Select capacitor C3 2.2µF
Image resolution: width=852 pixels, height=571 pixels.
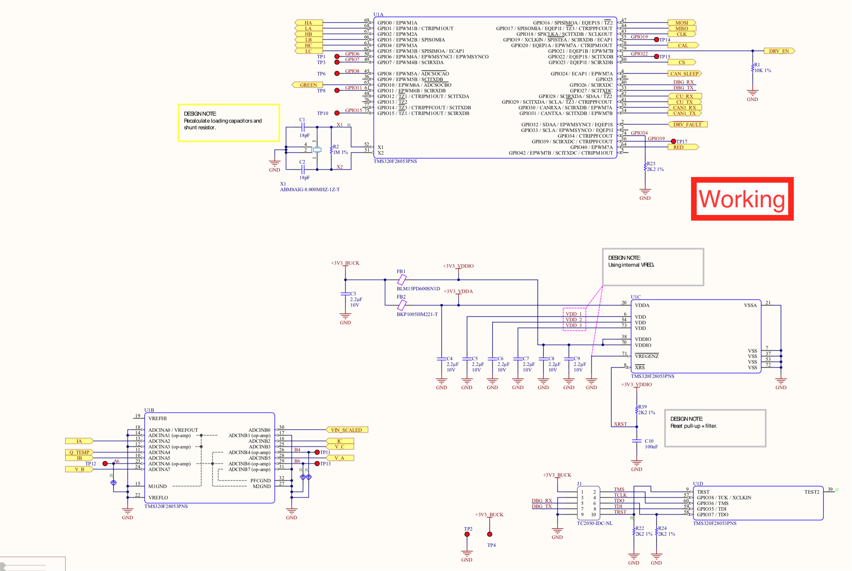click(345, 294)
